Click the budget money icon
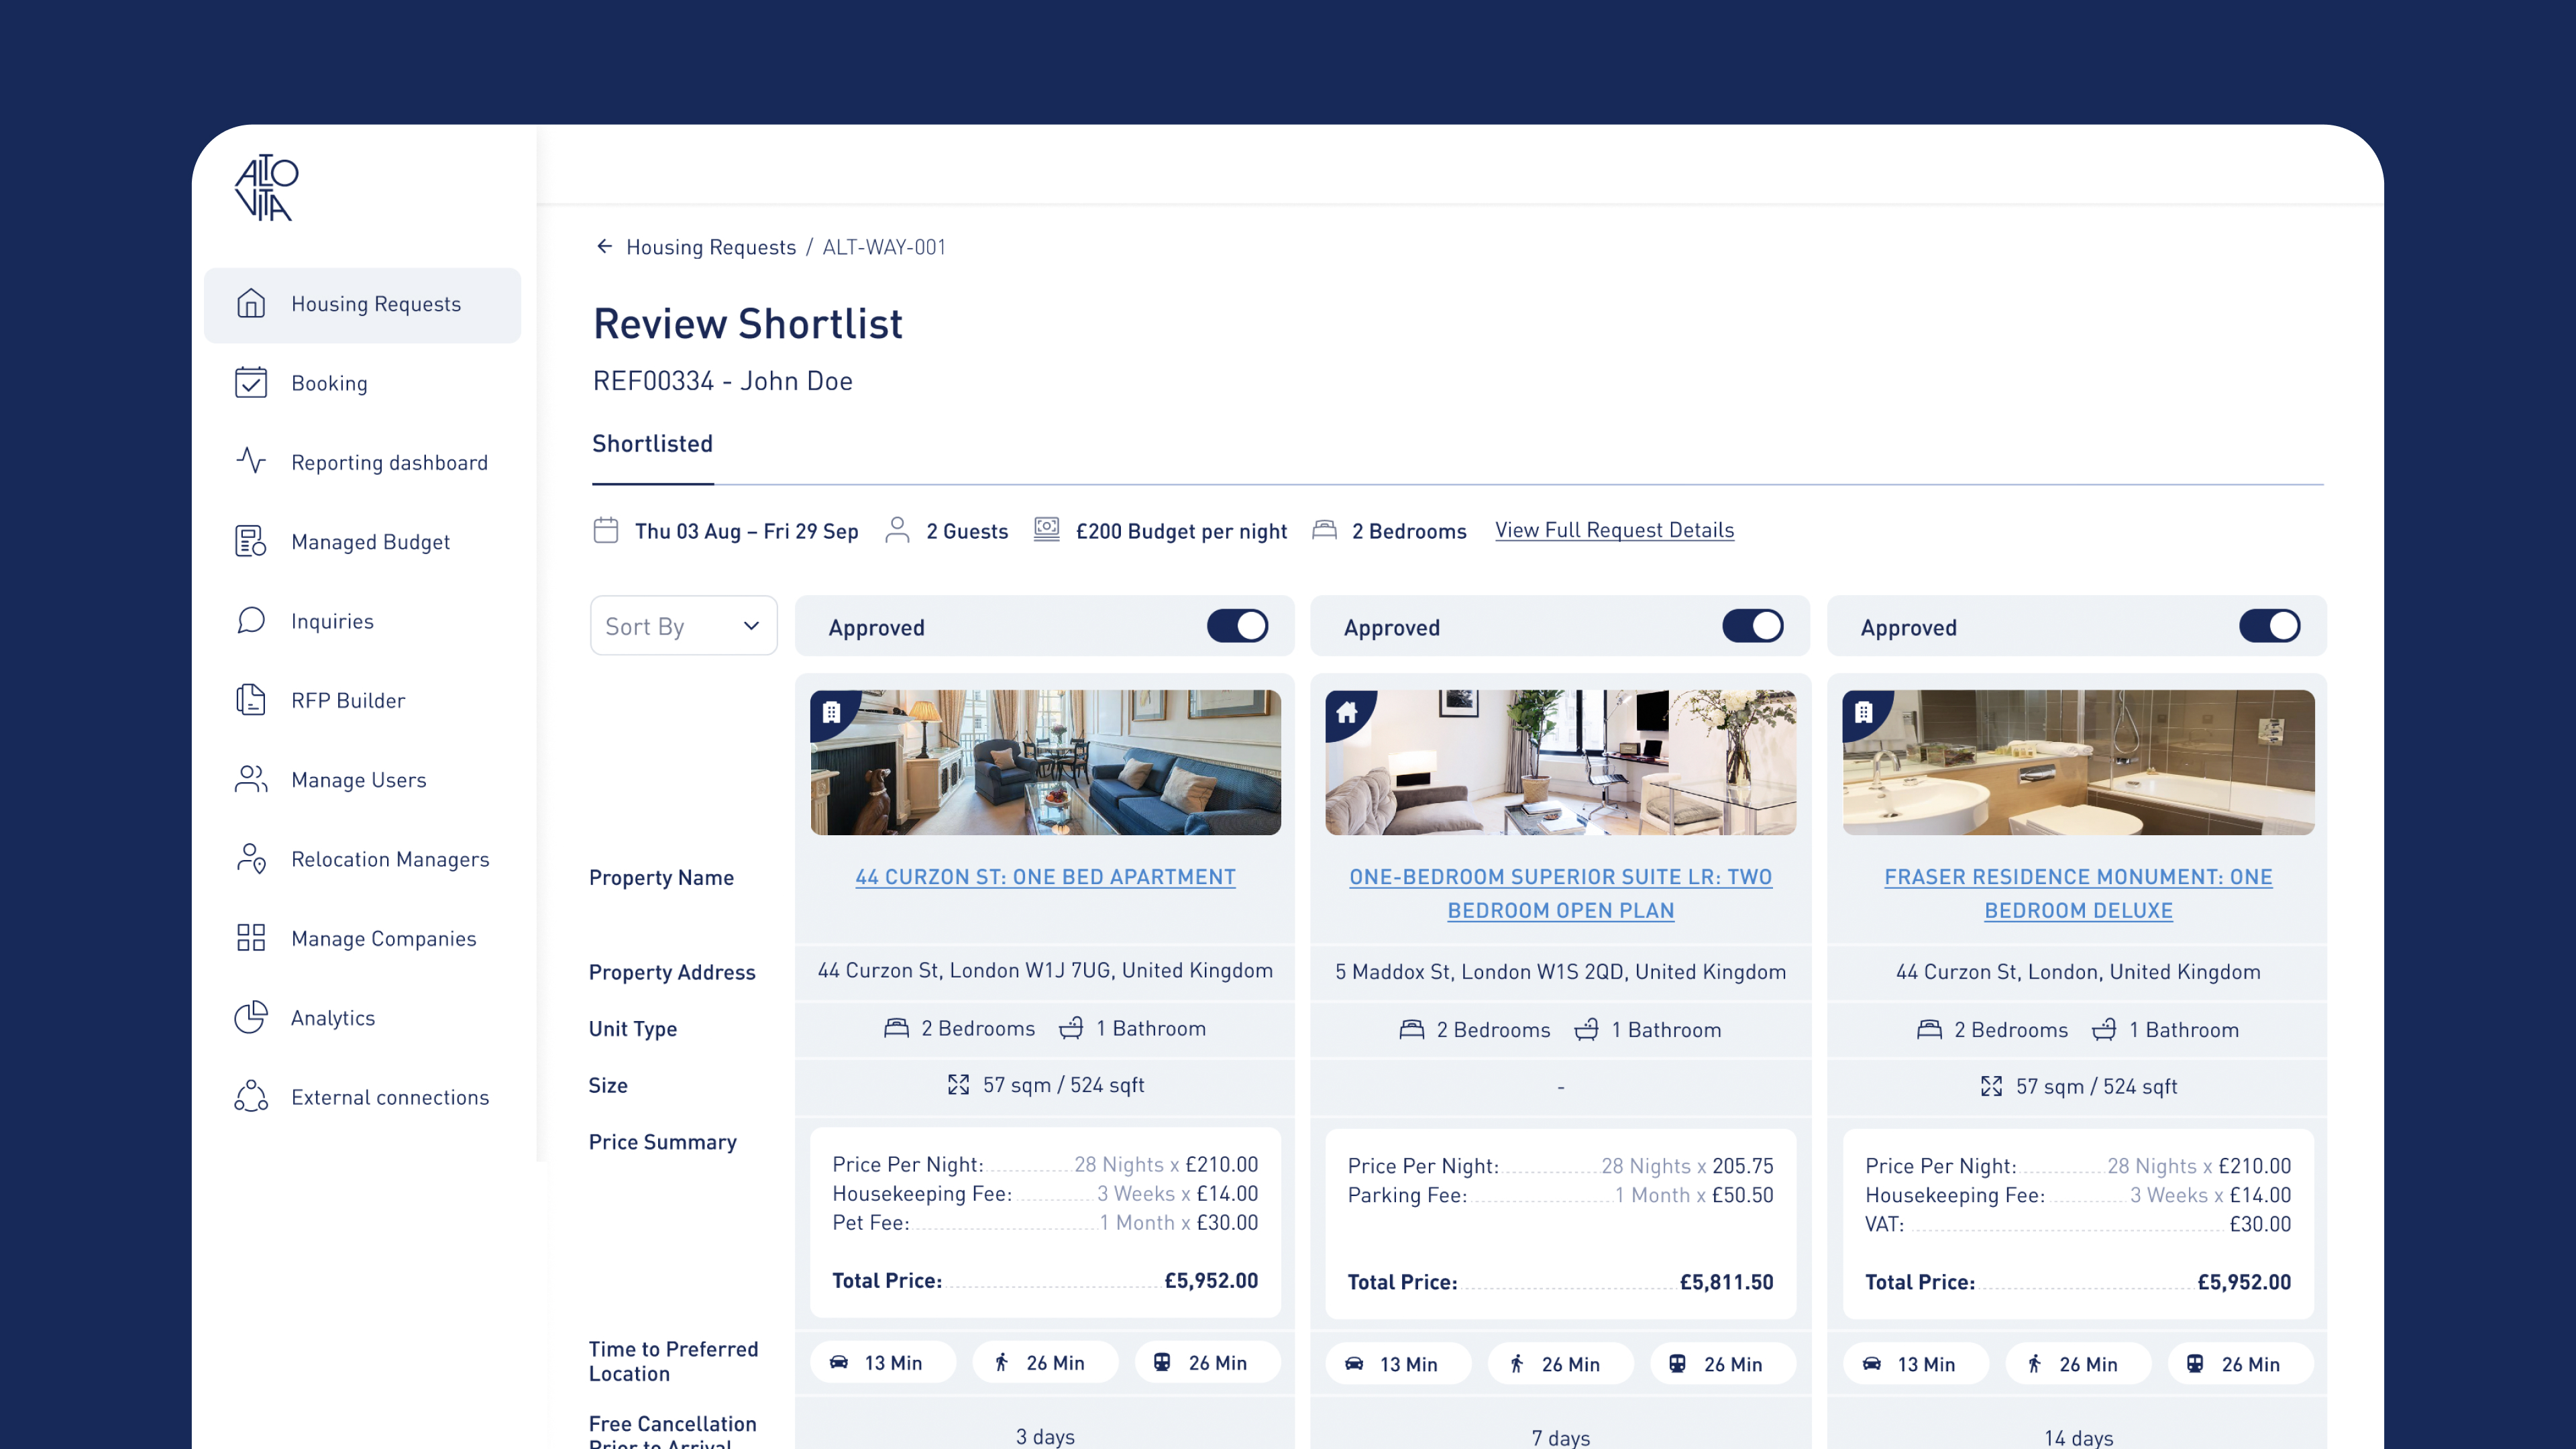 point(1047,529)
